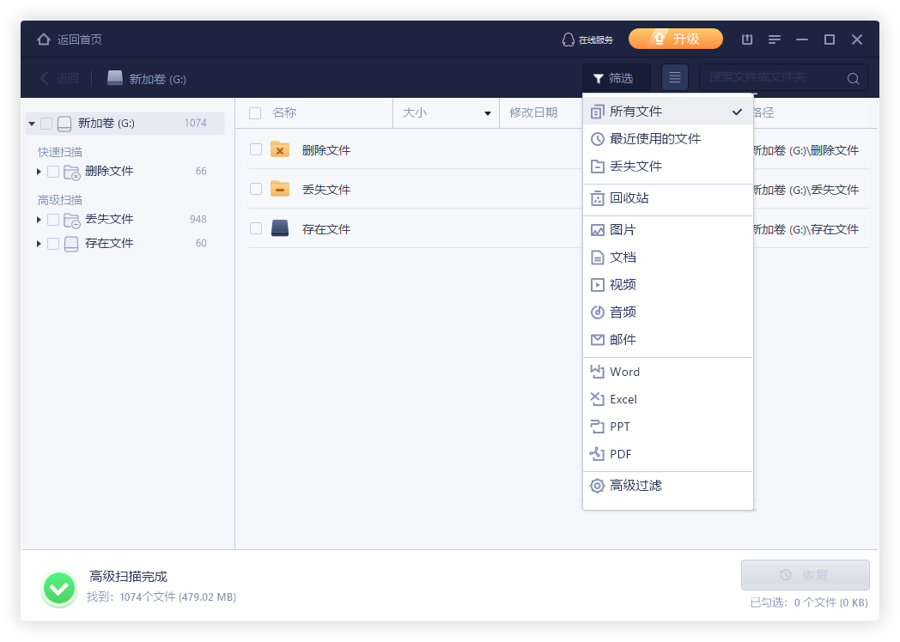The height and width of the screenshot is (642, 900).
Task: Click the upgrade rocket icon on 升级
Action: click(x=660, y=39)
